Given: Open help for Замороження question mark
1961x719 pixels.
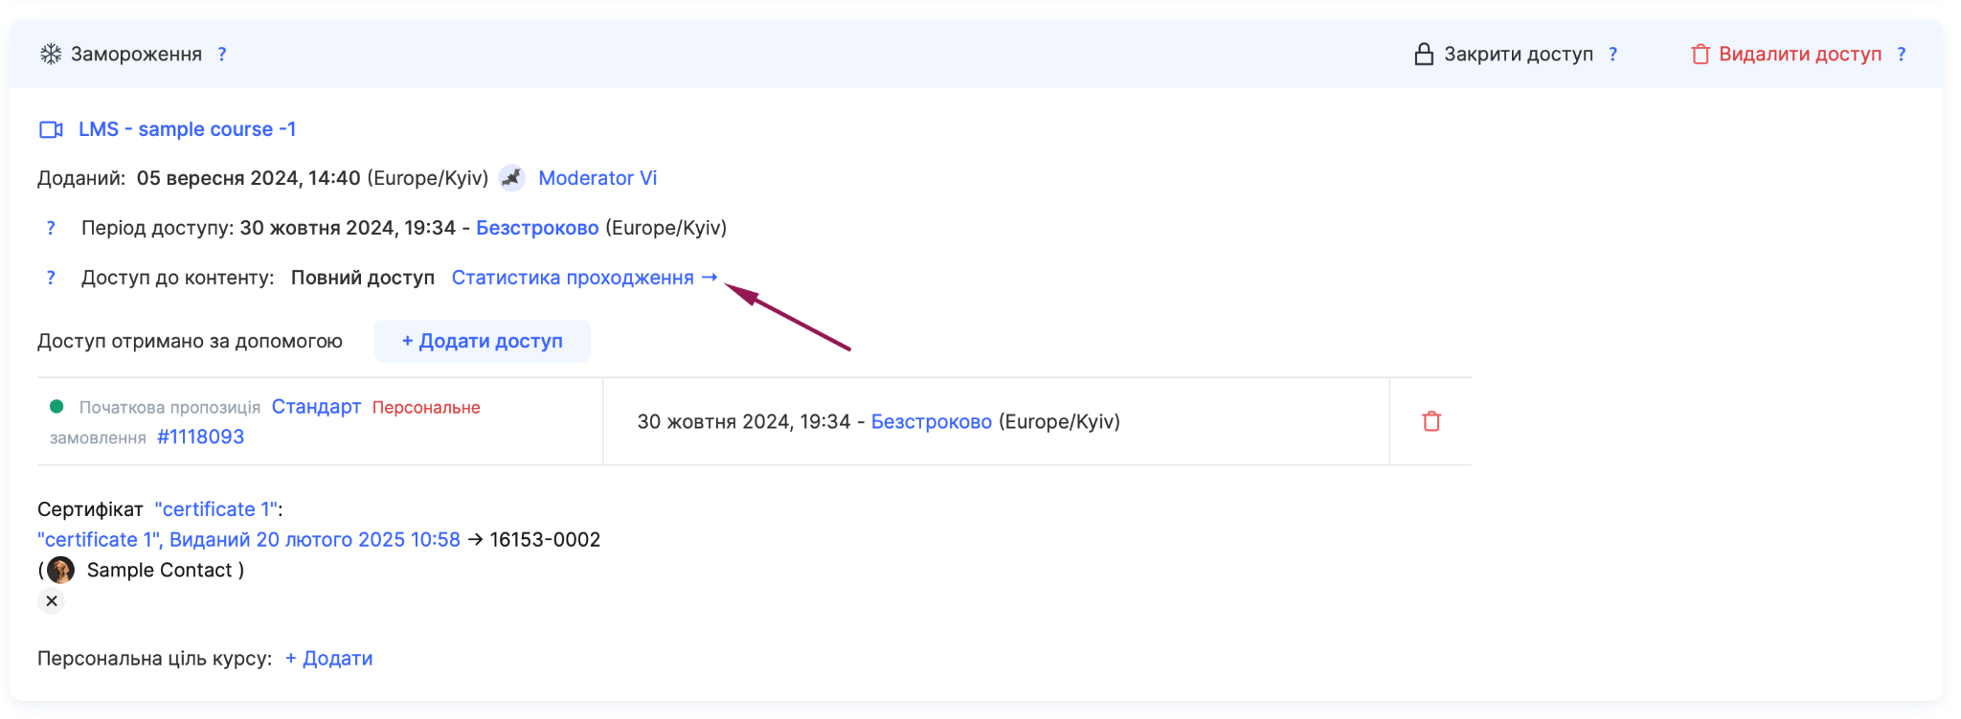Looking at the screenshot, I should pos(222,55).
